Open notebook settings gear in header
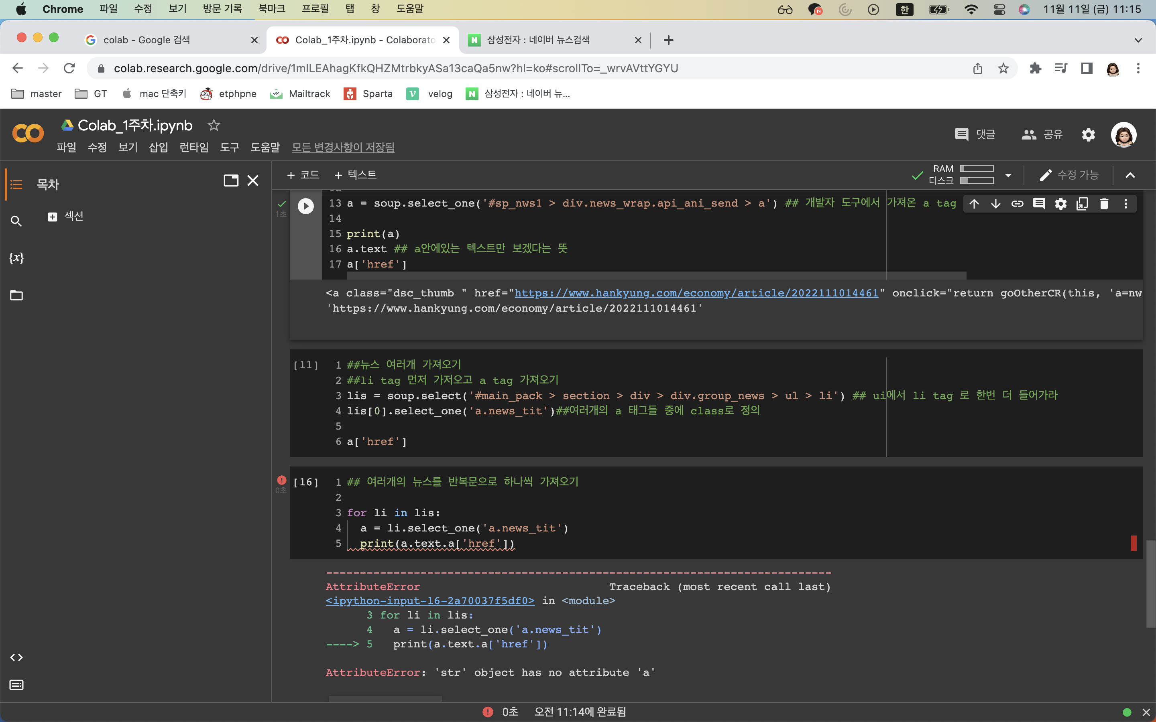This screenshot has height=722, width=1156. [1088, 135]
